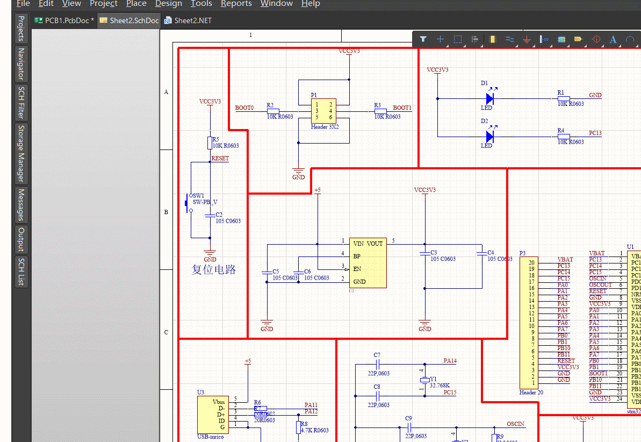The width and height of the screenshot is (641, 442).
Task: Select the rectangle selection tool
Action: (x=458, y=39)
